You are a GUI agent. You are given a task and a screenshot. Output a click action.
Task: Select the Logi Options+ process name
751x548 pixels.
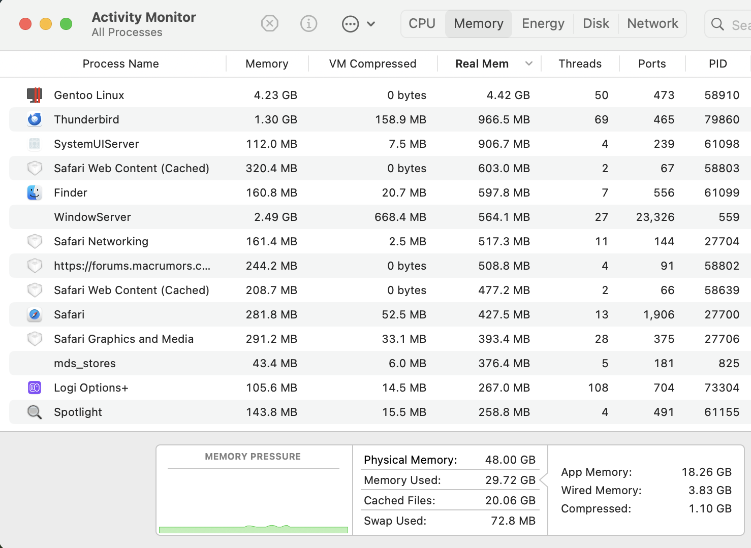pos(91,388)
